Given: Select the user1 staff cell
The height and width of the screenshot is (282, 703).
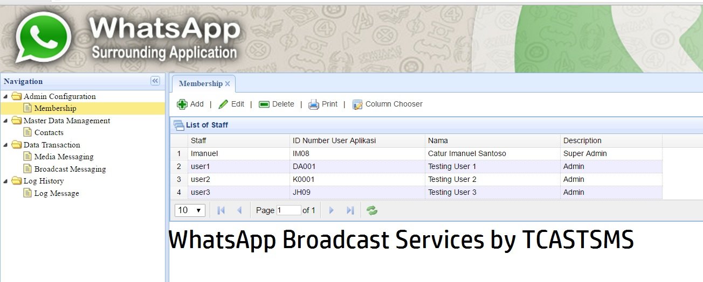Looking at the screenshot, I should tap(239, 166).
